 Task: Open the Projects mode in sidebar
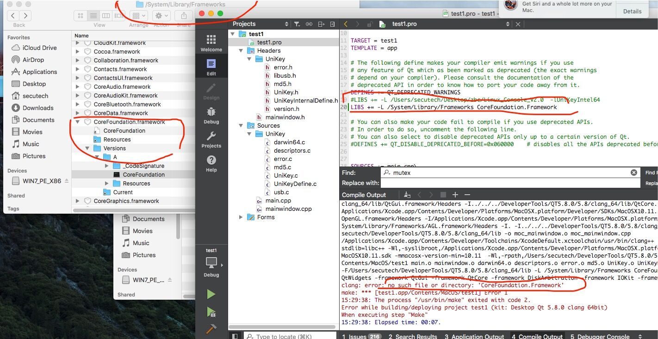point(211,140)
